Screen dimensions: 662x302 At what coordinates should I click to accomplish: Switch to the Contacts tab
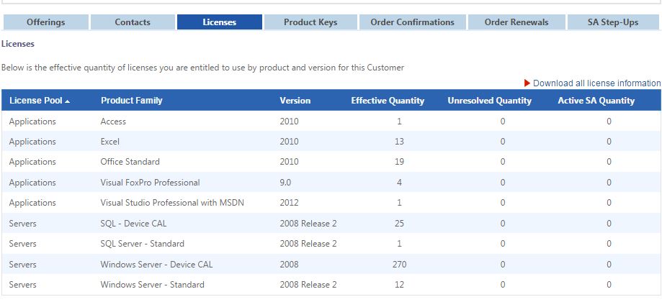pos(133,22)
